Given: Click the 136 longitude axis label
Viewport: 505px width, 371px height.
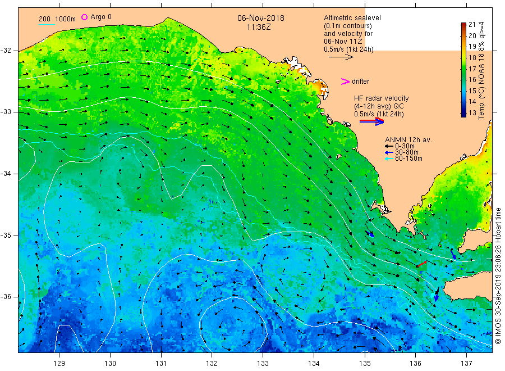Looking at the screenshot, I should click(415, 364).
